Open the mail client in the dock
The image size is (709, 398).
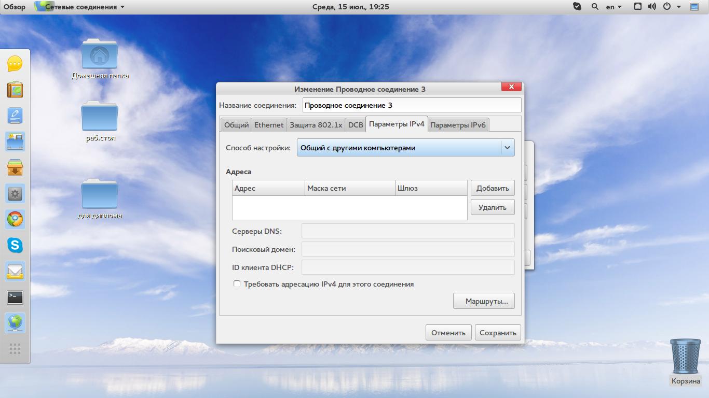pyautogui.click(x=15, y=271)
